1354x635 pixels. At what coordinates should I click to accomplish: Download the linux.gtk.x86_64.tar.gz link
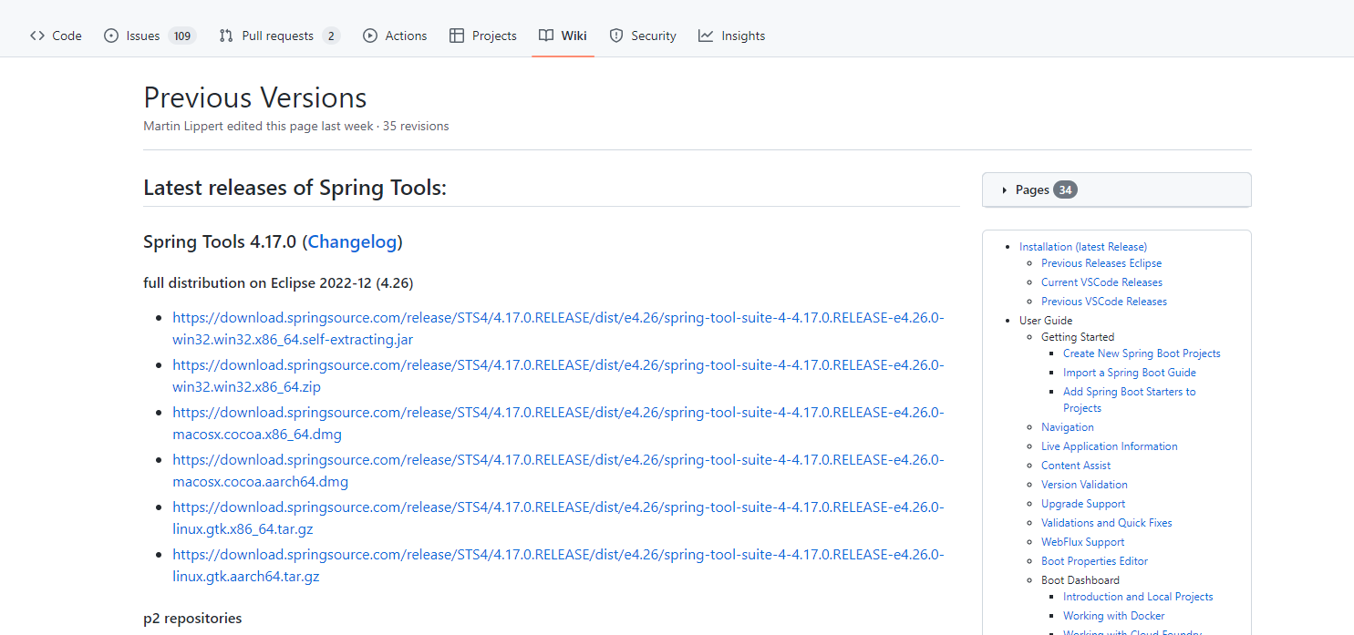click(558, 517)
